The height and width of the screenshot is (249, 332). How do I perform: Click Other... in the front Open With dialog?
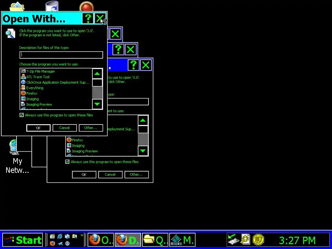[91, 128]
